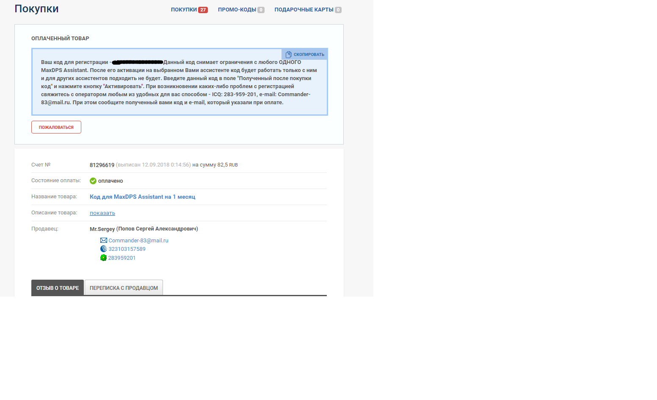Open the ПОДАРОЧНЫЕ КАРТЫ section

click(304, 10)
